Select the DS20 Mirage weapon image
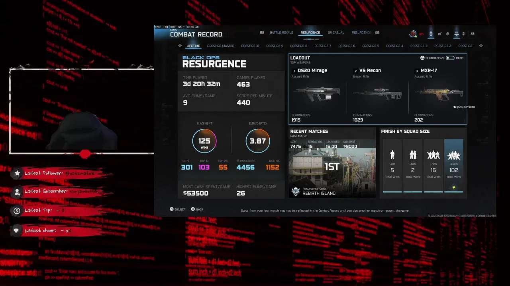This screenshot has height=286, width=510. pos(317,94)
